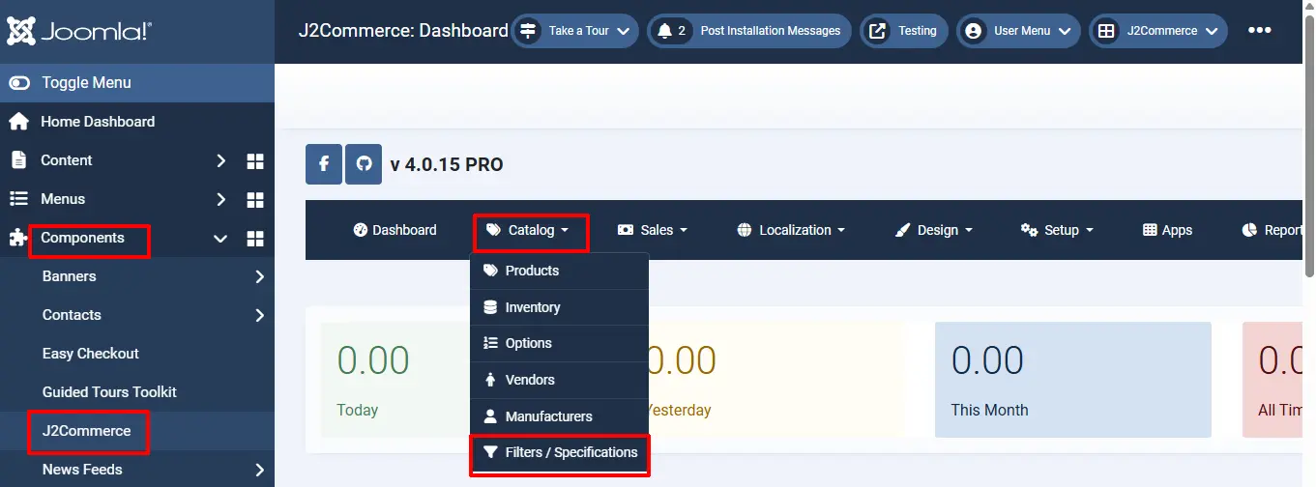
Task: Open the User Menu dropdown
Action: [1018, 31]
